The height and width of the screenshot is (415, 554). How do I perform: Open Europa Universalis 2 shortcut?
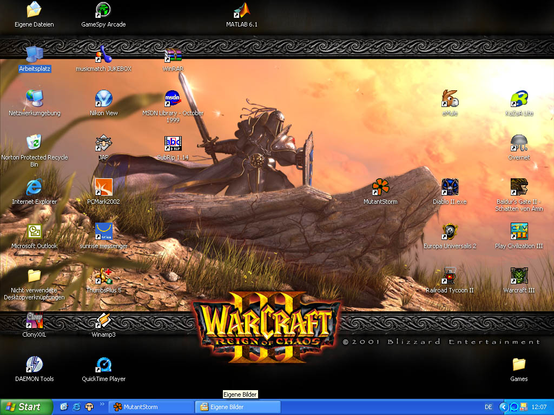pyautogui.click(x=450, y=231)
